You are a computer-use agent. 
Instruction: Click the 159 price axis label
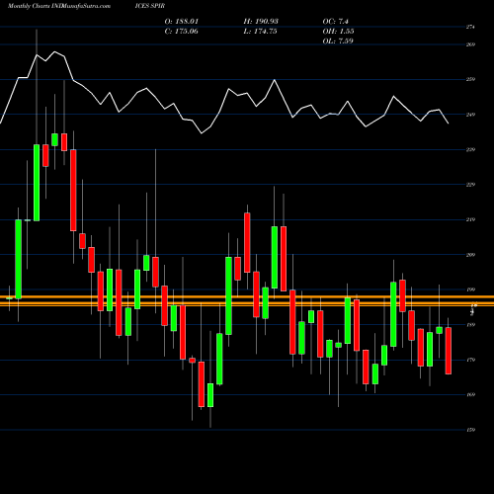(x=470, y=430)
